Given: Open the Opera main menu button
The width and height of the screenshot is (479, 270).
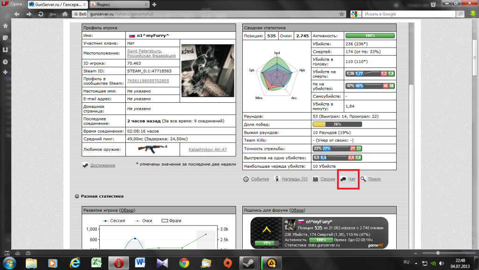Looking at the screenshot, I should click(13, 4).
